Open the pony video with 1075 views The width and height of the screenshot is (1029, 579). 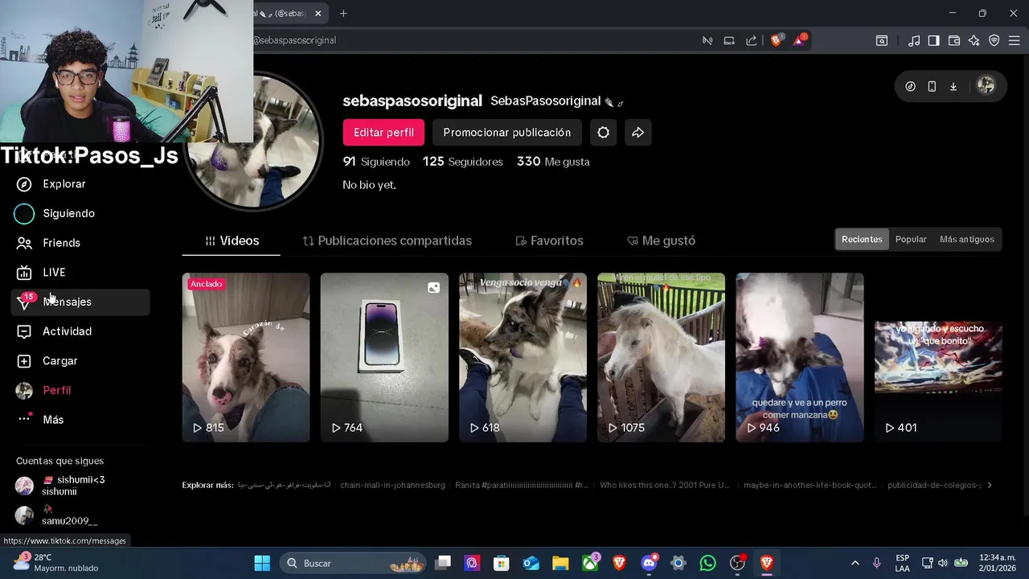[x=661, y=358]
